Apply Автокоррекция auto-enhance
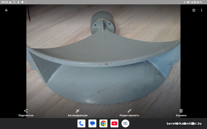Image resolution: width=207 pixels, height=129 pixels. click(77, 113)
